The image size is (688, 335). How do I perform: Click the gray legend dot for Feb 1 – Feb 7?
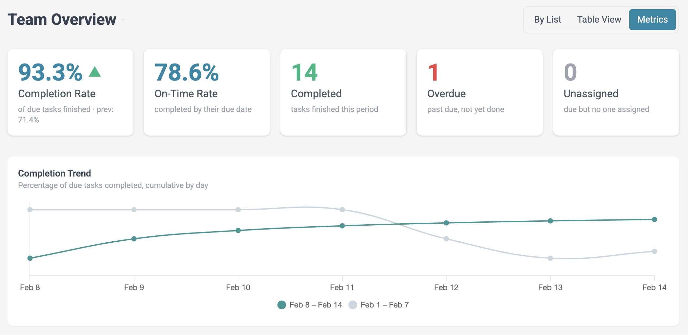(353, 305)
